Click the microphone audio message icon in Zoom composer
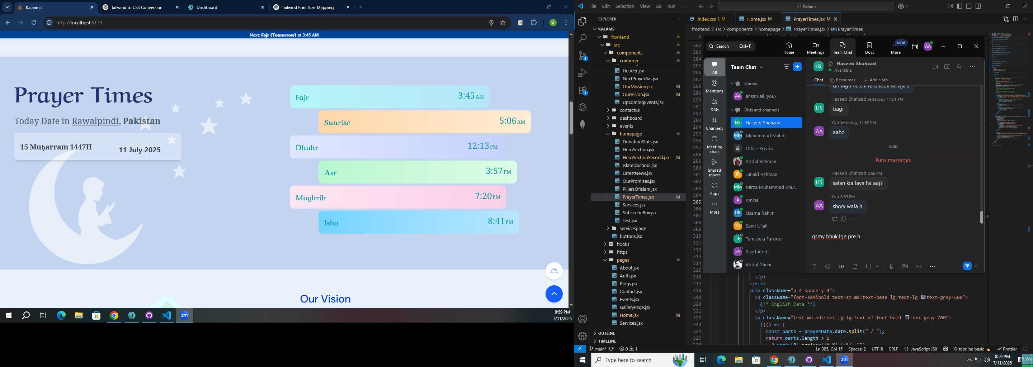Screen dimensions: 1033x367 [891, 266]
